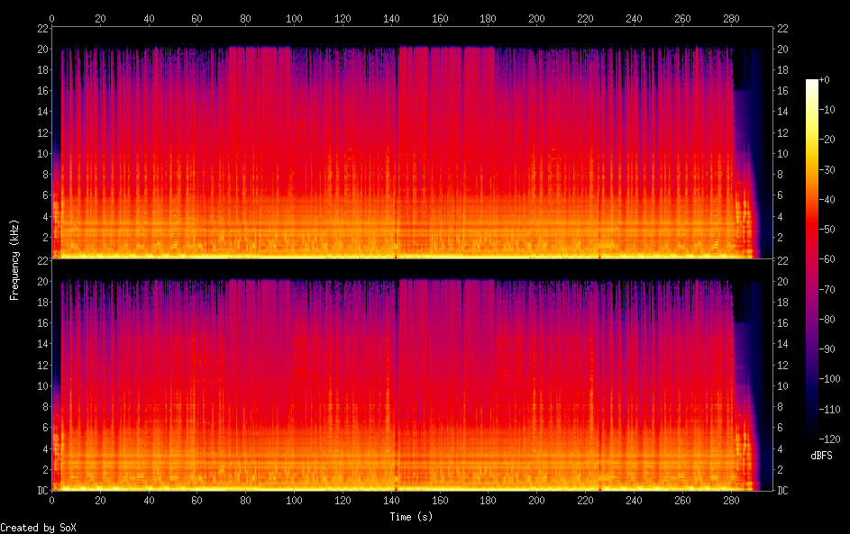Image resolution: width=850 pixels, height=534 pixels.
Task: Click the 'dBFS' label under color bar
Action: (821, 456)
